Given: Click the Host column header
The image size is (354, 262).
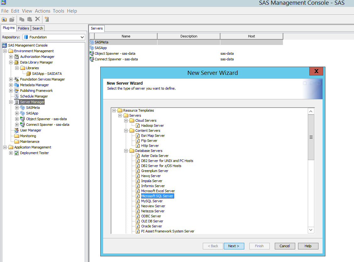Looking at the screenshot, I should [252, 36].
